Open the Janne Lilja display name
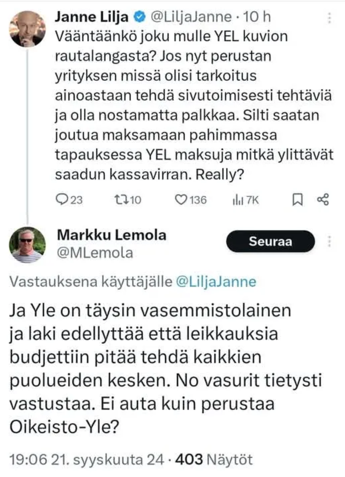The width and height of the screenshot is (345, 477). [x=94, y=17]
